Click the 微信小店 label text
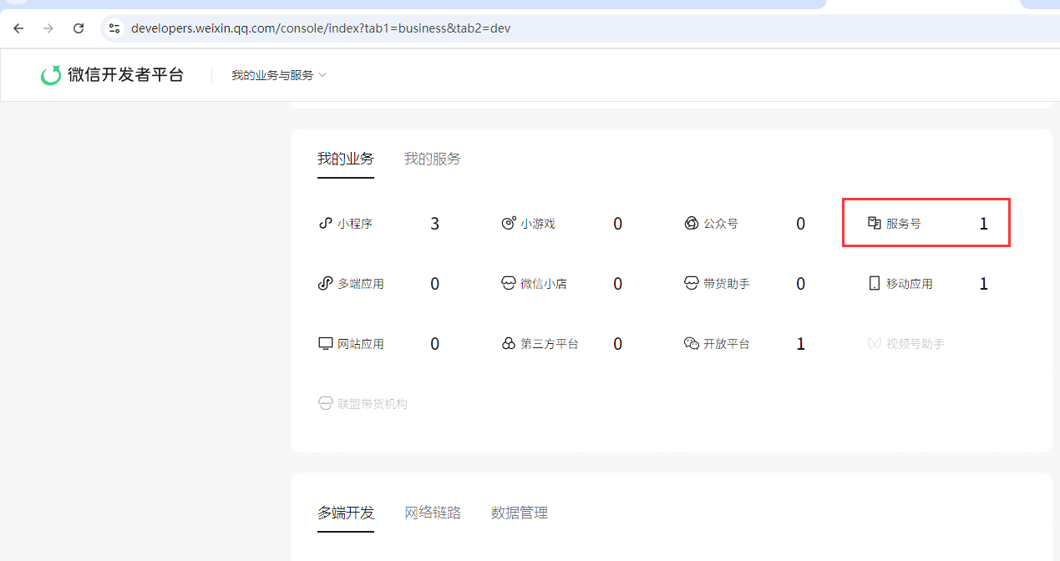The height and width of the screenshot is (561, 1060). (544, 284)
